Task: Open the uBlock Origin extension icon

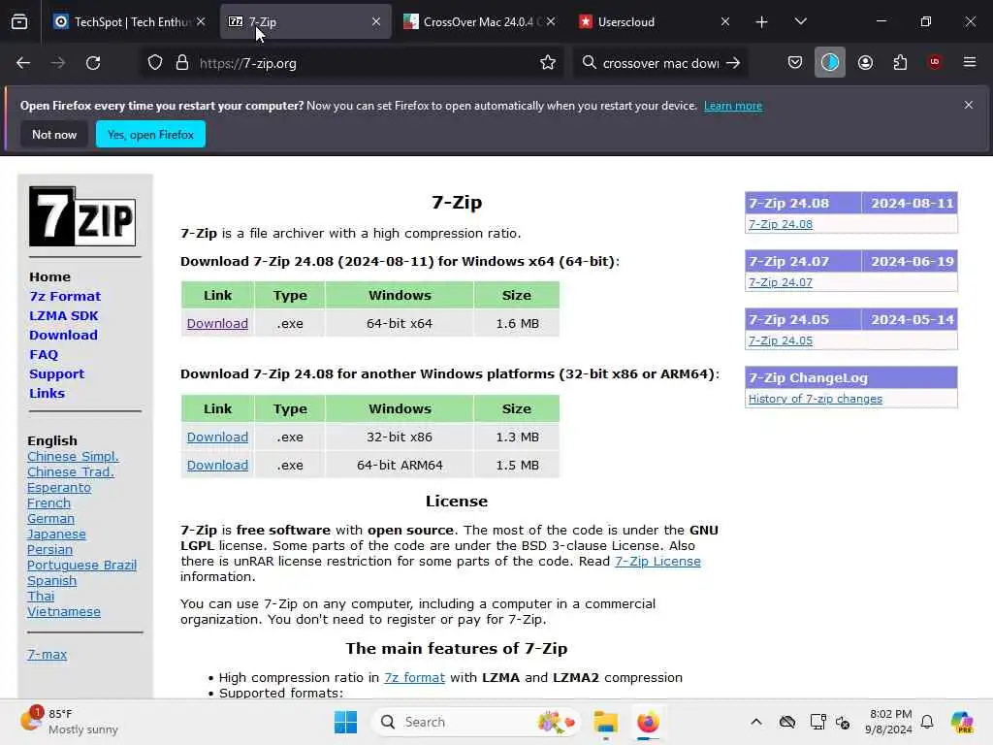Action: tap(934, 62)
